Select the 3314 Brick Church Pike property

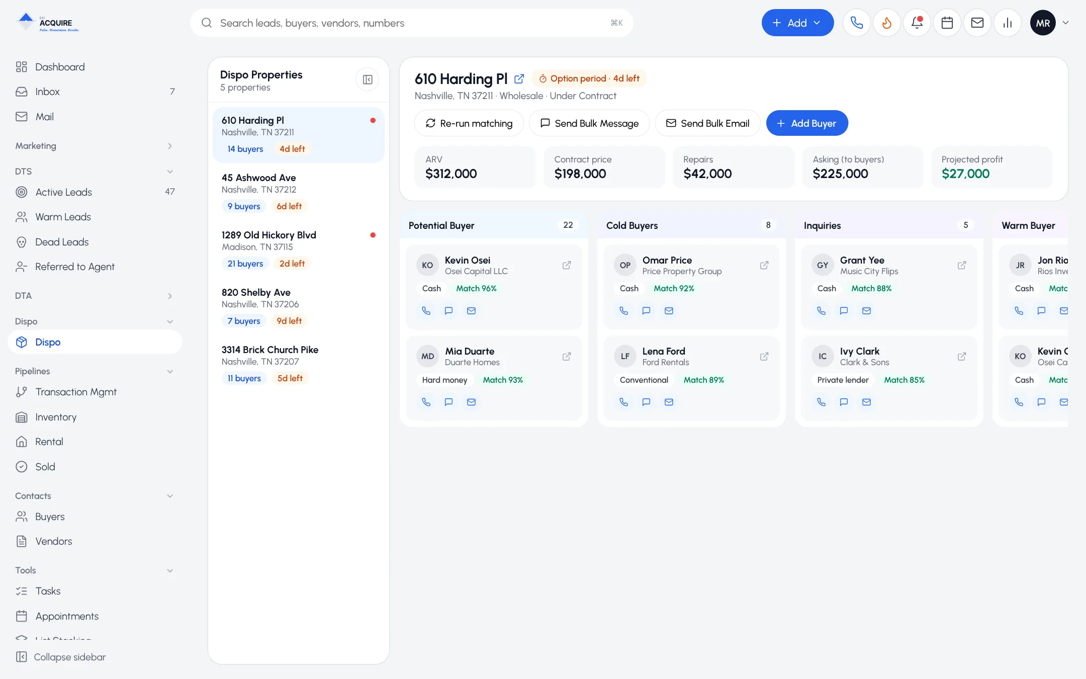click(x=299, y=364)
